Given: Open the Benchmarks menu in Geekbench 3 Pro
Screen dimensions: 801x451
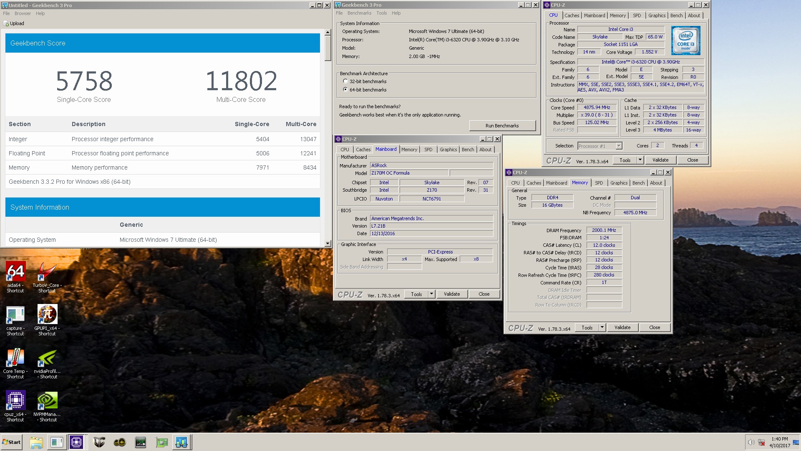Looking at the screenshot, I should tap(359, 13).
